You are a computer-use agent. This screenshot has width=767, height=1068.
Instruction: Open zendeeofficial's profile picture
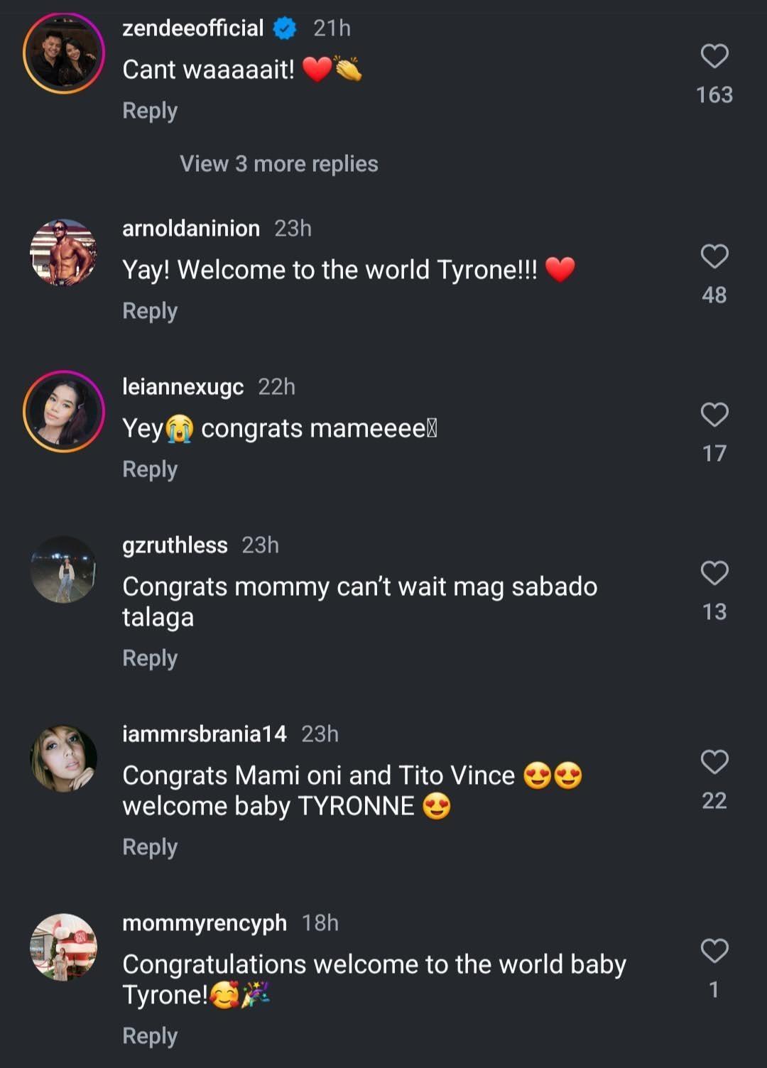[x=64, y=53]
